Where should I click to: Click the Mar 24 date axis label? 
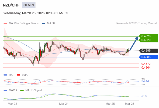[64, 104]
